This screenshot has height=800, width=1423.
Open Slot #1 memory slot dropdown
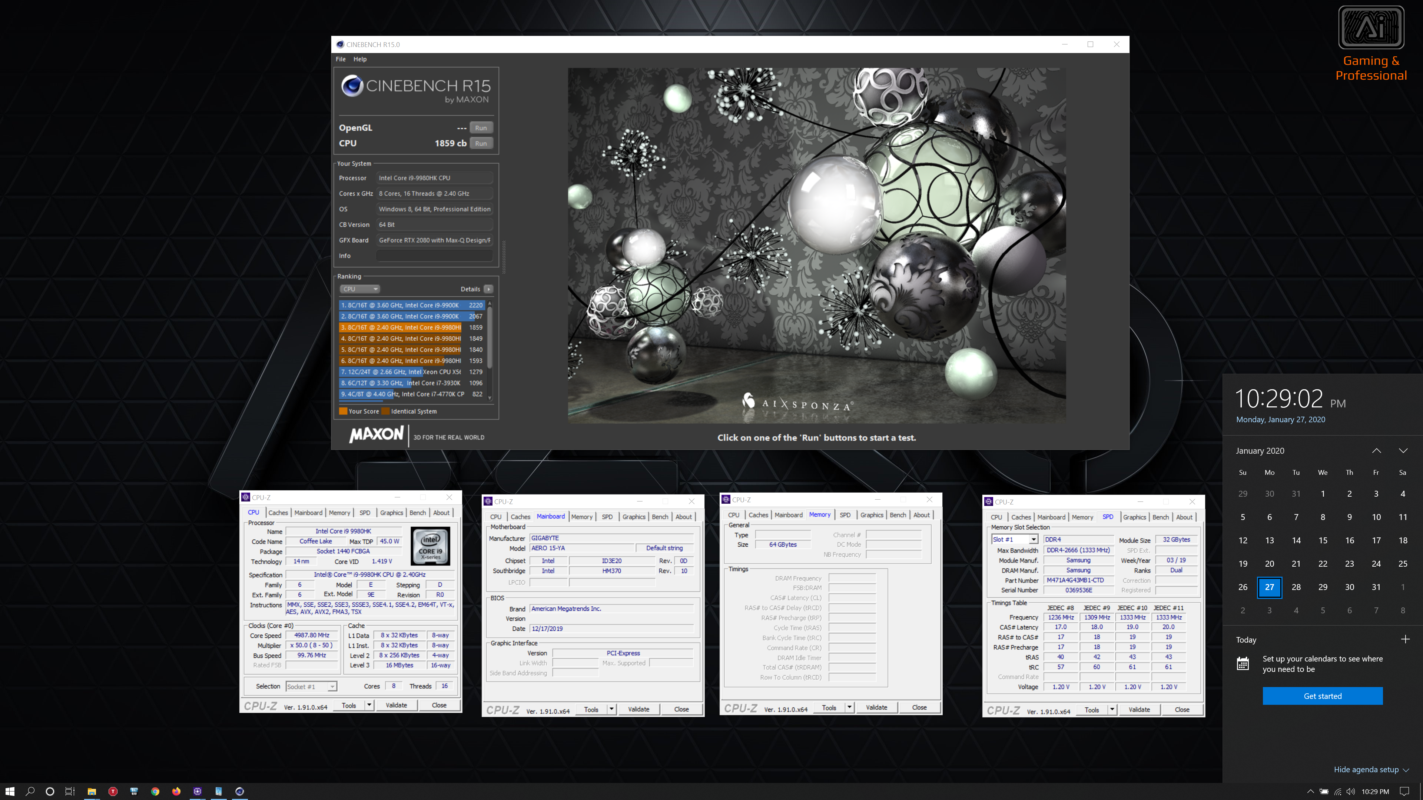tap(1015, 539)
